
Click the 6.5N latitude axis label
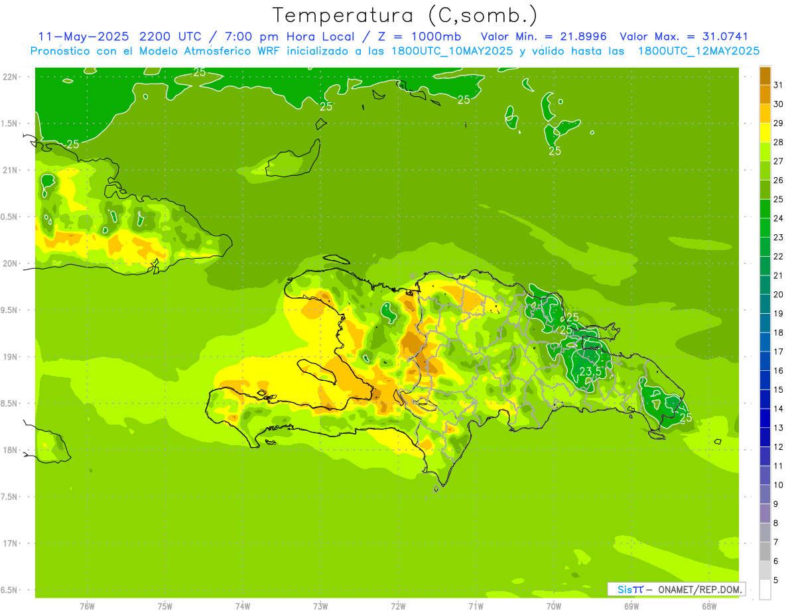(x=10, y=590)
